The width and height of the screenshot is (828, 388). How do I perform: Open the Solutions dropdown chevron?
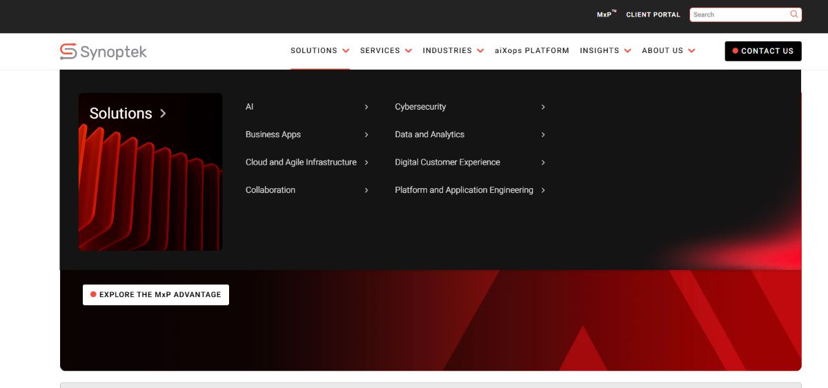click(x=346, y=51)
